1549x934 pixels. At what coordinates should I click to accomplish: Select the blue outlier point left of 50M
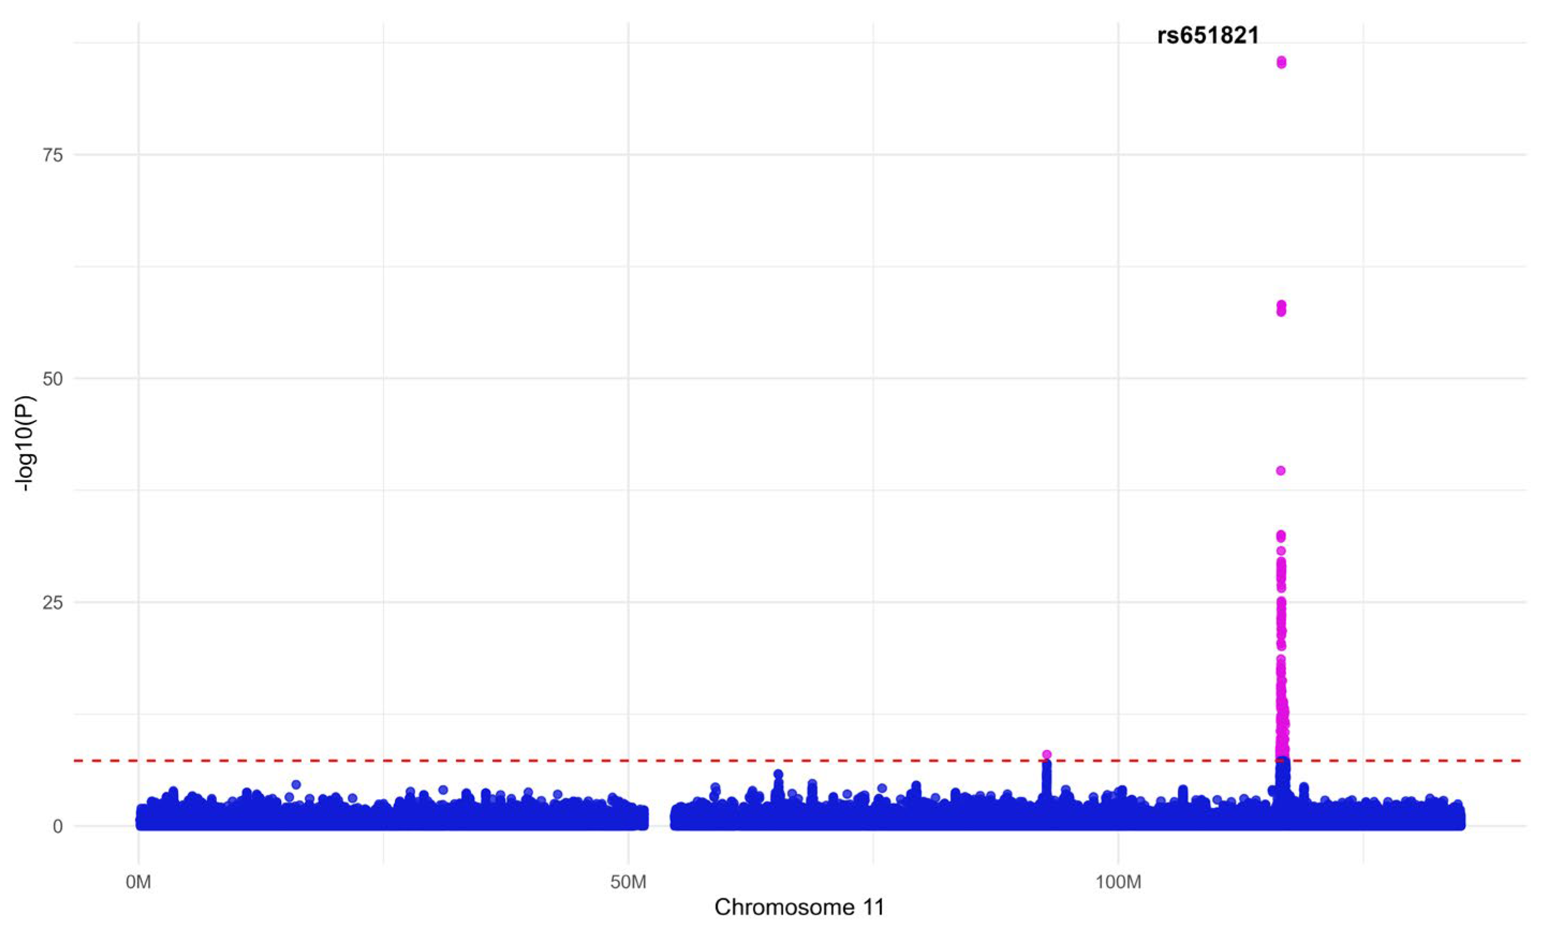pyautogui.click(x=296, y=784)
